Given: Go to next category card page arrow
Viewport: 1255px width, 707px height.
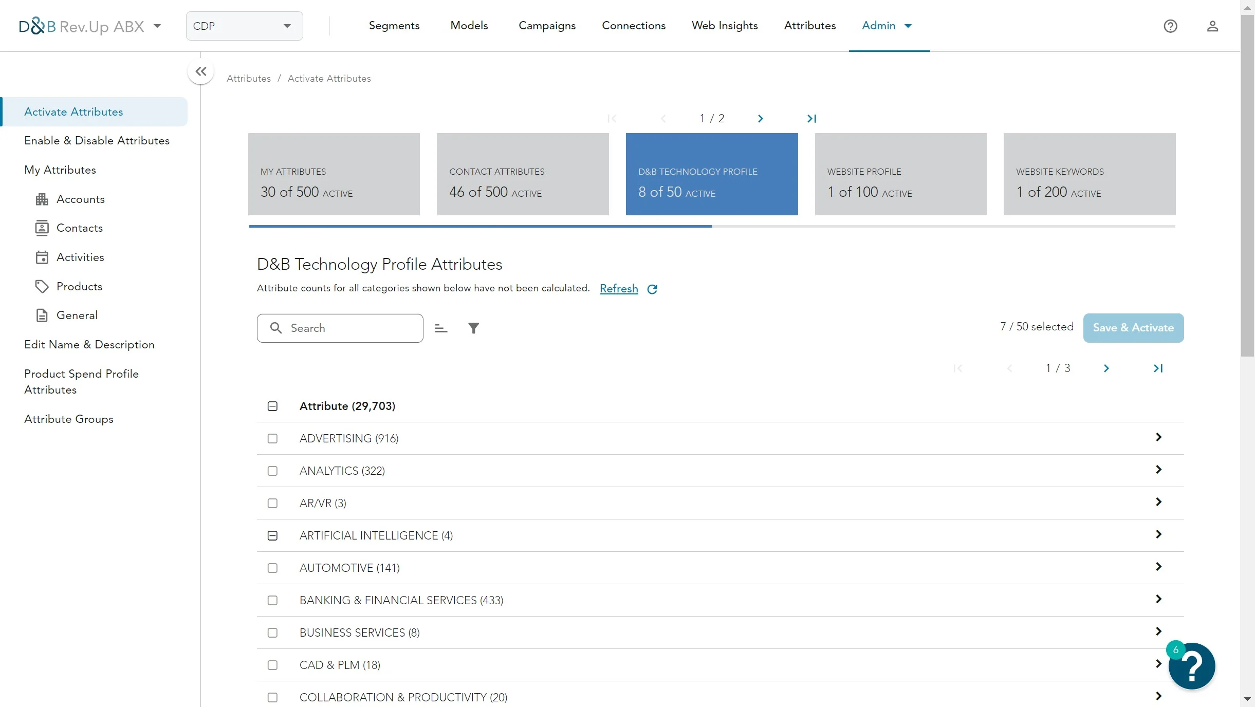Looking at the screenshot, I should point(761,119).
